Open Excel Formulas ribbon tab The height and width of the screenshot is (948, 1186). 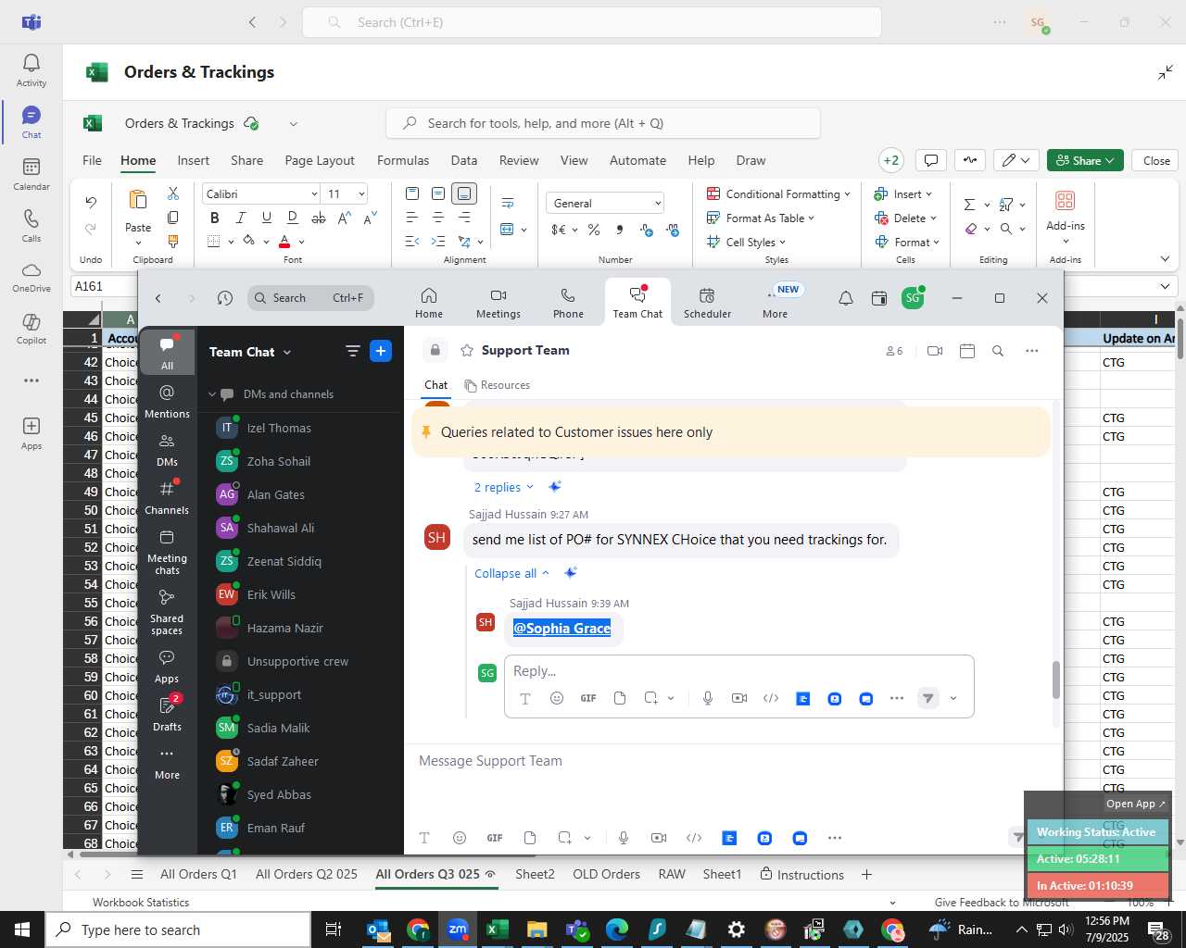click(x=403, y=160)
